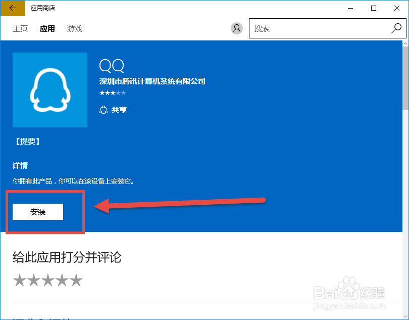
Task: Open the 主页 tab
Action: tap(20, 28)
